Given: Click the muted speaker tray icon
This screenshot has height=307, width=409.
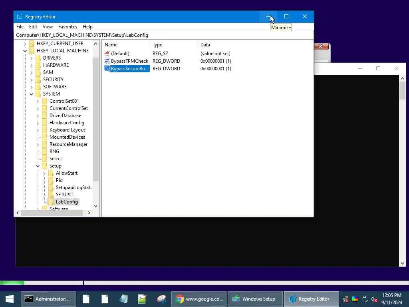Looking at the screenshot, I should coord(374,299).
